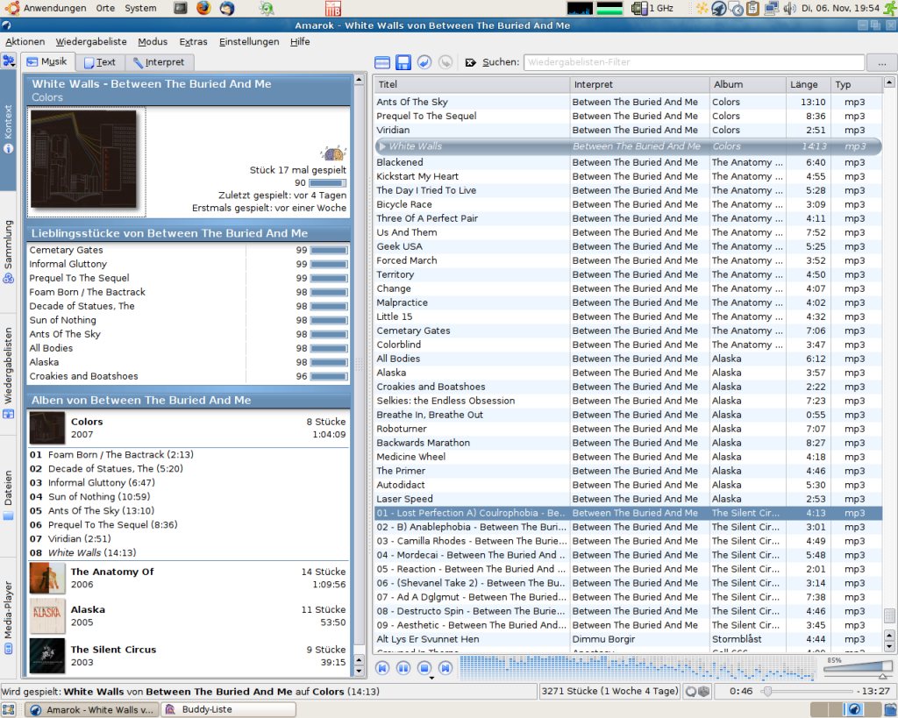Toggle repeat mode icon in status bar
Viewport: 898px width, 718px height.
click(691, 692)
